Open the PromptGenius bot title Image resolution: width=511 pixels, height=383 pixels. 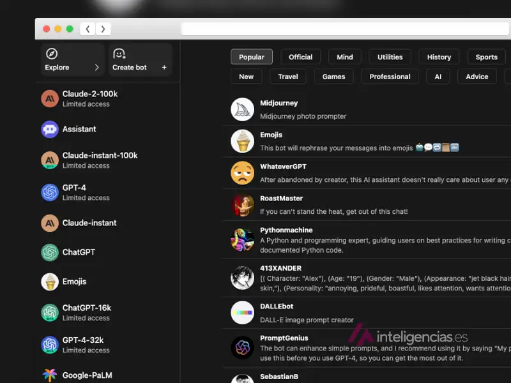284,338
